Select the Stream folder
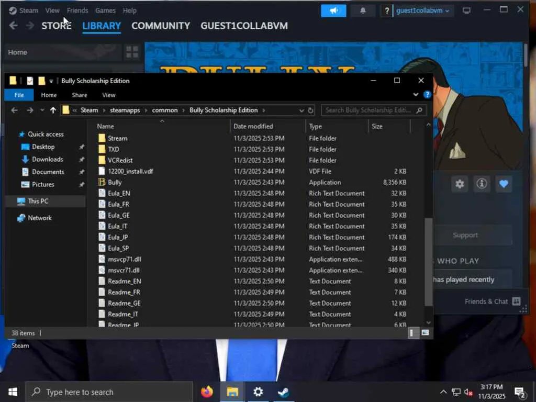 pyautogui.click(x=118, y=138)
